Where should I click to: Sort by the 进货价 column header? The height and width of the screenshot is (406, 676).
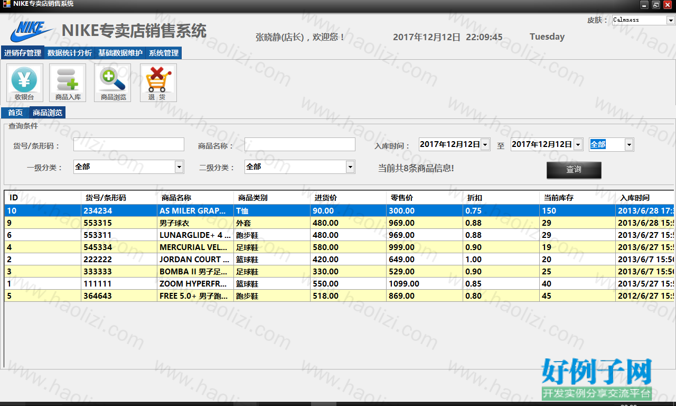coord(348,198)
